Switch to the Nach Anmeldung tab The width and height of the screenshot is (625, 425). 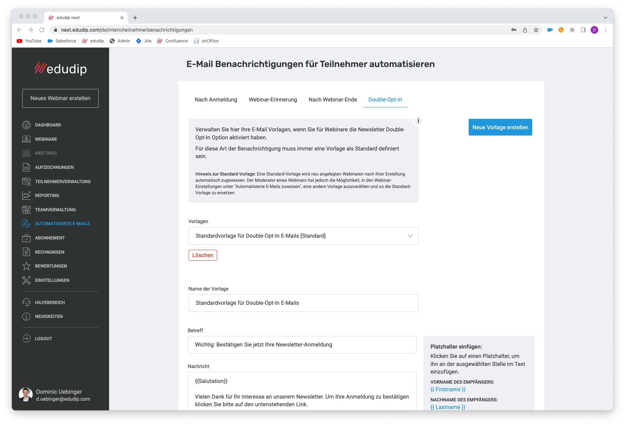tap(216, 100)
